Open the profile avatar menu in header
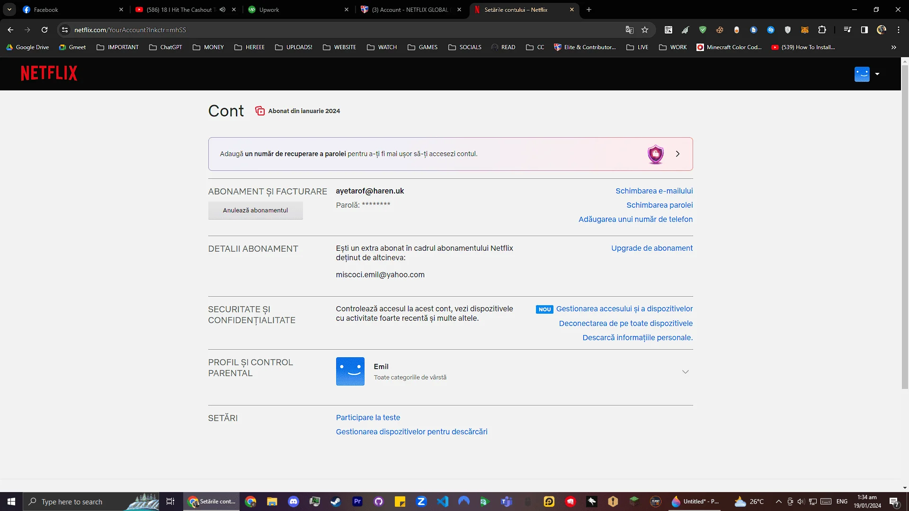The width and height of the screenshot is (909, 511). (866, 74)
